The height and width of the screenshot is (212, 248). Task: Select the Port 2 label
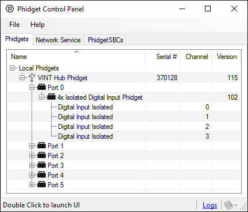[x=56, y=156]
